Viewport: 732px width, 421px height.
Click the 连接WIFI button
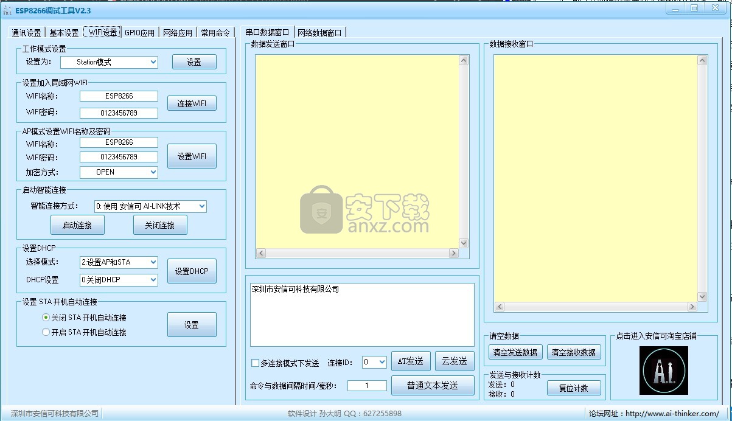[x=192, y=103]
